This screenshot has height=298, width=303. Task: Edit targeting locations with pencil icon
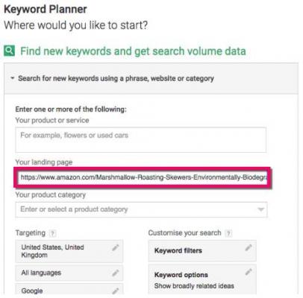115,247
